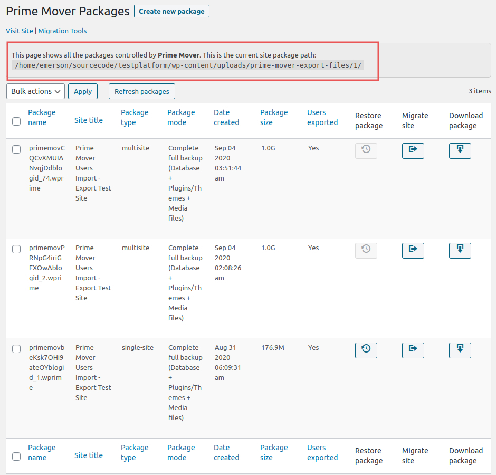Image resolution: width=496 pixels, height=475 pixels.
Task: Click the Prime Mover Packages heading
Action: pyautogui.click(x=68, y=12)
